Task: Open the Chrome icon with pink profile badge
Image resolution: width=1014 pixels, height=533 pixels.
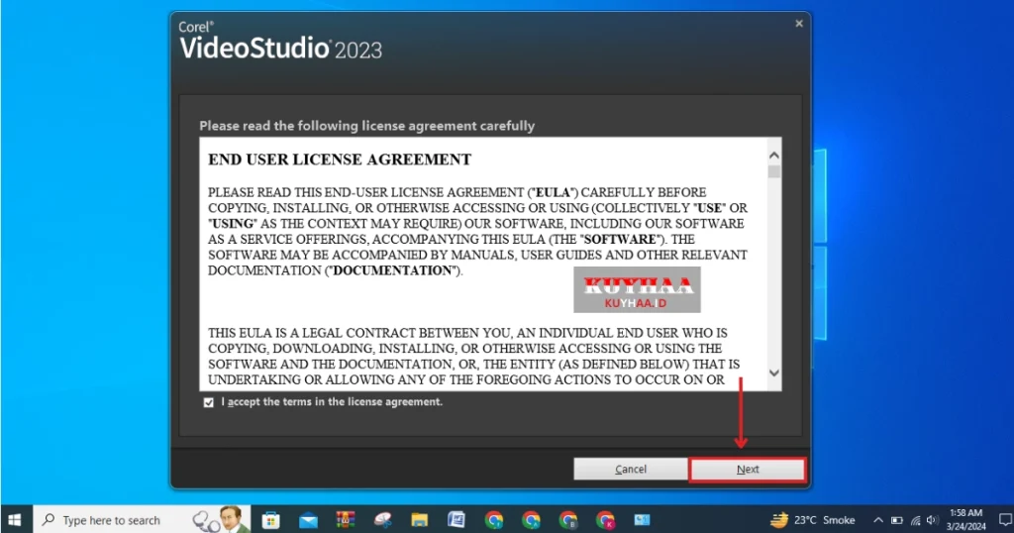Action: (x=606, y=519)
